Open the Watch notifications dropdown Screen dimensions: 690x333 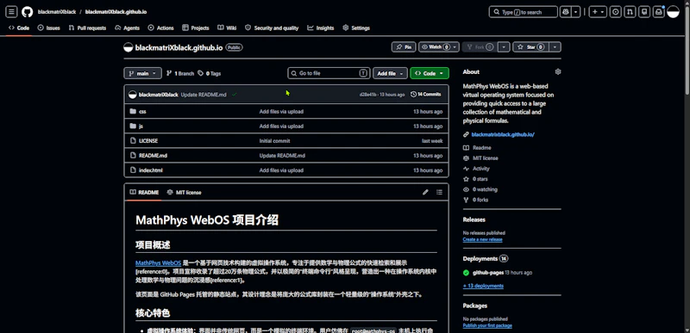point(439,47)
